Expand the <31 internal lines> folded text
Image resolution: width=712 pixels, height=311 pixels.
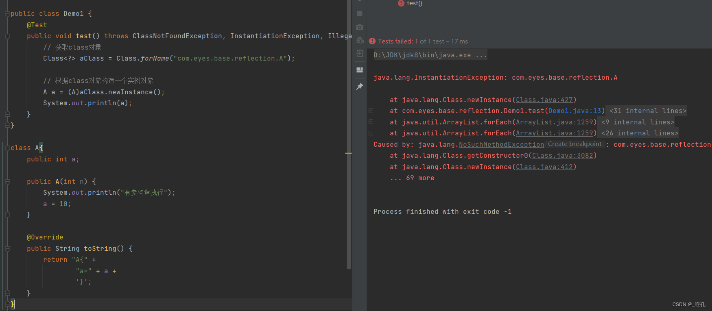(648, 111)
